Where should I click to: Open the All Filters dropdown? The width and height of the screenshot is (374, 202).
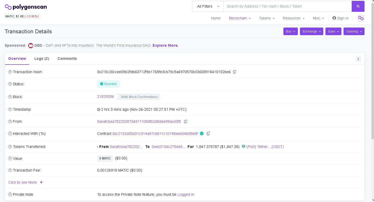pyautogui.click(x=207, y=6)
